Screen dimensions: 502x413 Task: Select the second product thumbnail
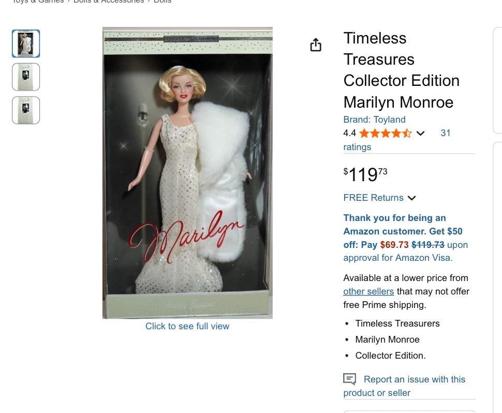point(26,77)
